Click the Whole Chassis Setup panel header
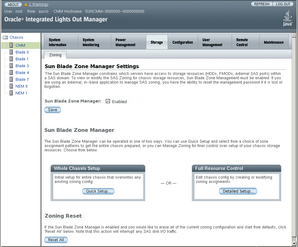298x247 pixels. pyautogui.click(x=98, y=168)
